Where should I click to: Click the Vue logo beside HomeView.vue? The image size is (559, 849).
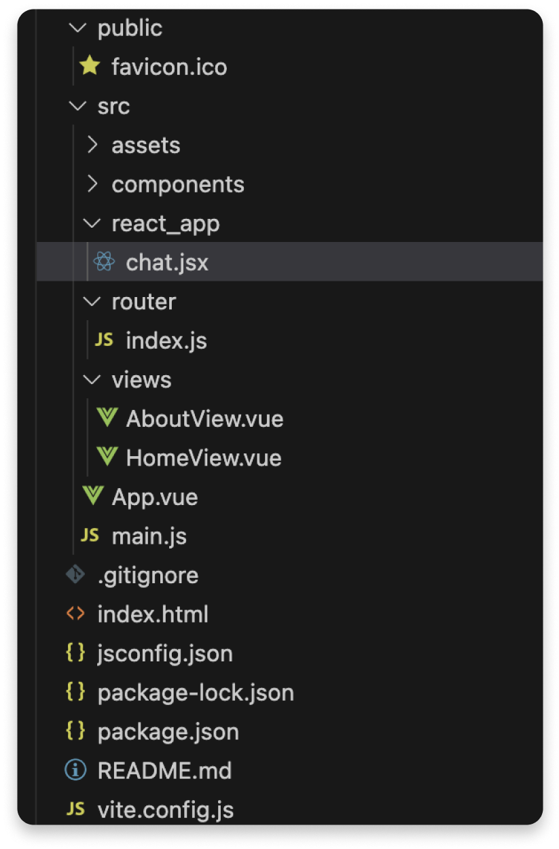pos(107,457)
